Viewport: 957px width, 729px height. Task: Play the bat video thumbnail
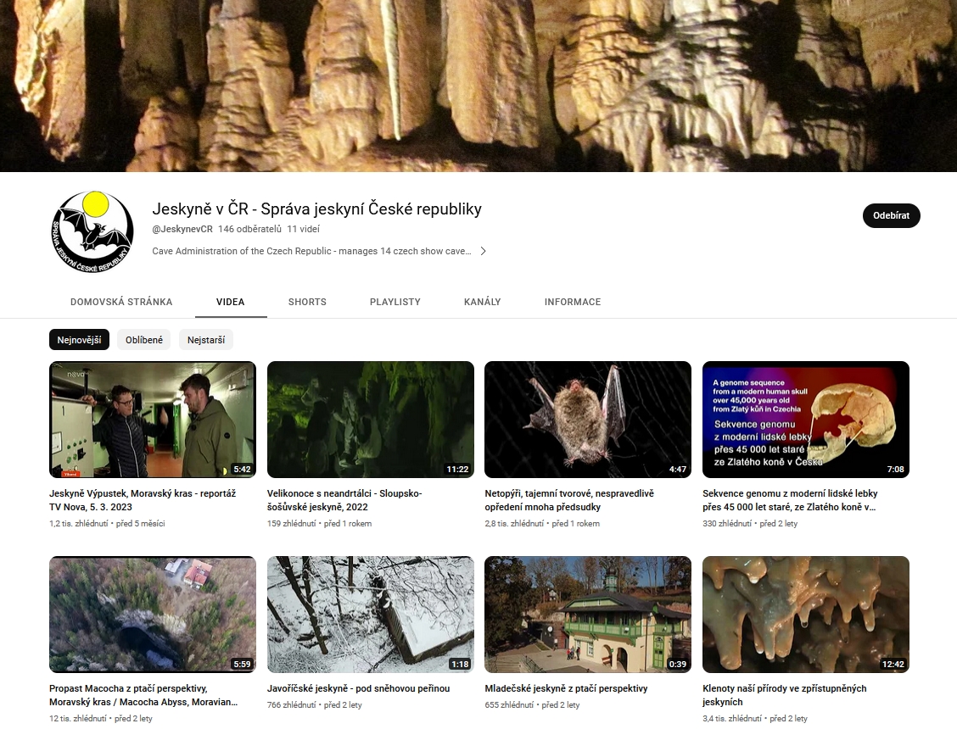(587, 420)
